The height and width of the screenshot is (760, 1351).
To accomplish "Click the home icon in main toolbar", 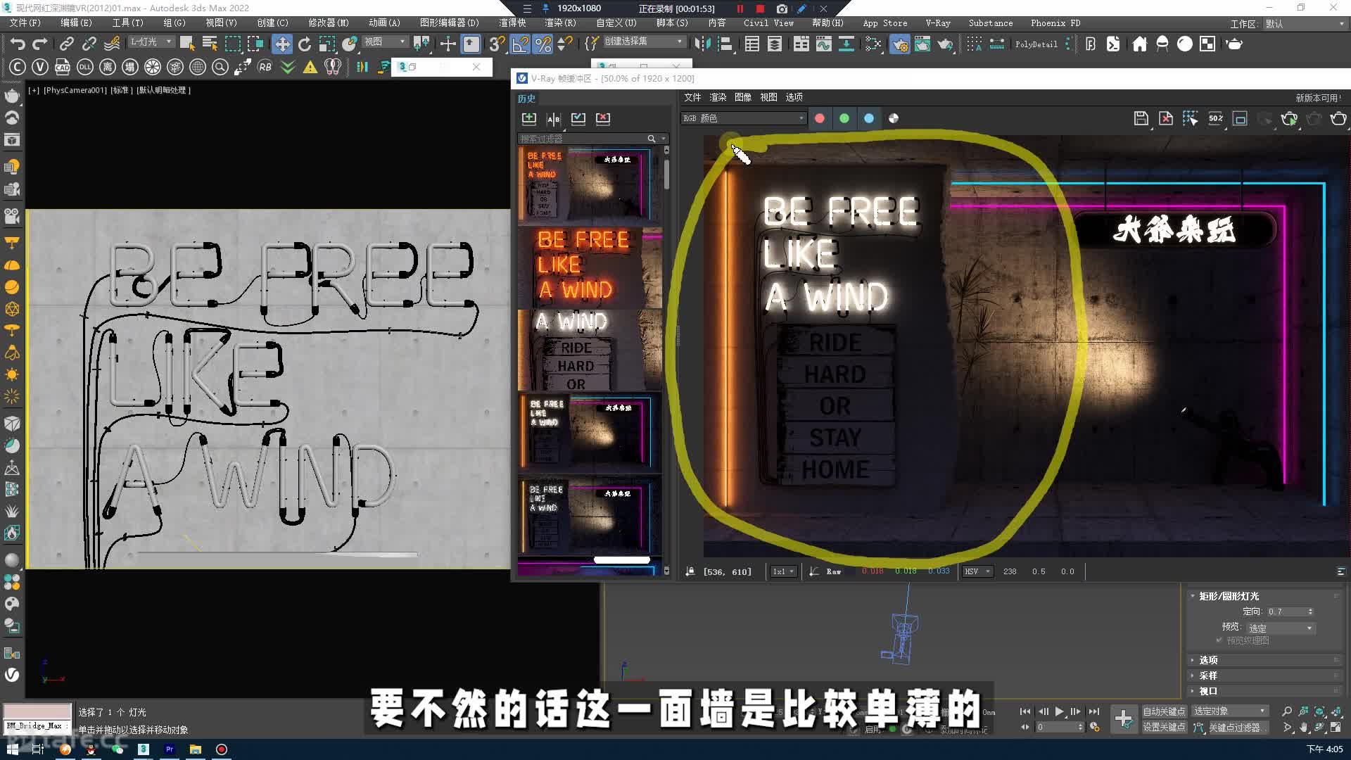I will [1140, 44].
